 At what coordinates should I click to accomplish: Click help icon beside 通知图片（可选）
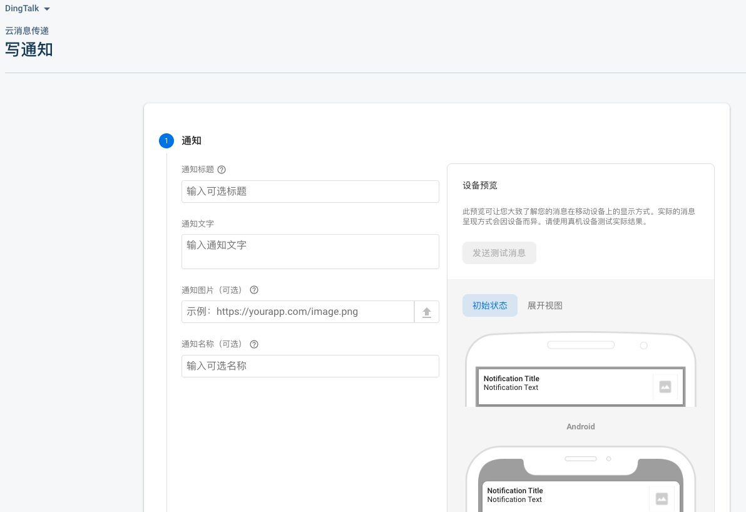(x=254, y=290)
